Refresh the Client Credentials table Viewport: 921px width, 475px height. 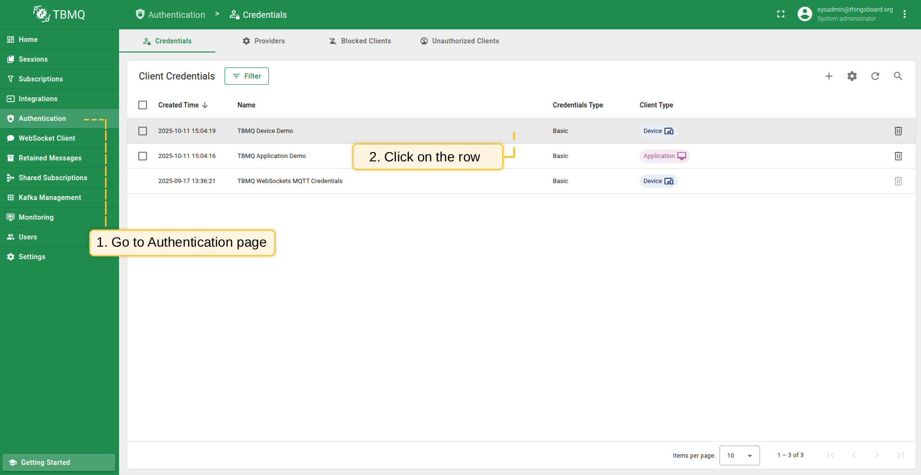point(875,76)
